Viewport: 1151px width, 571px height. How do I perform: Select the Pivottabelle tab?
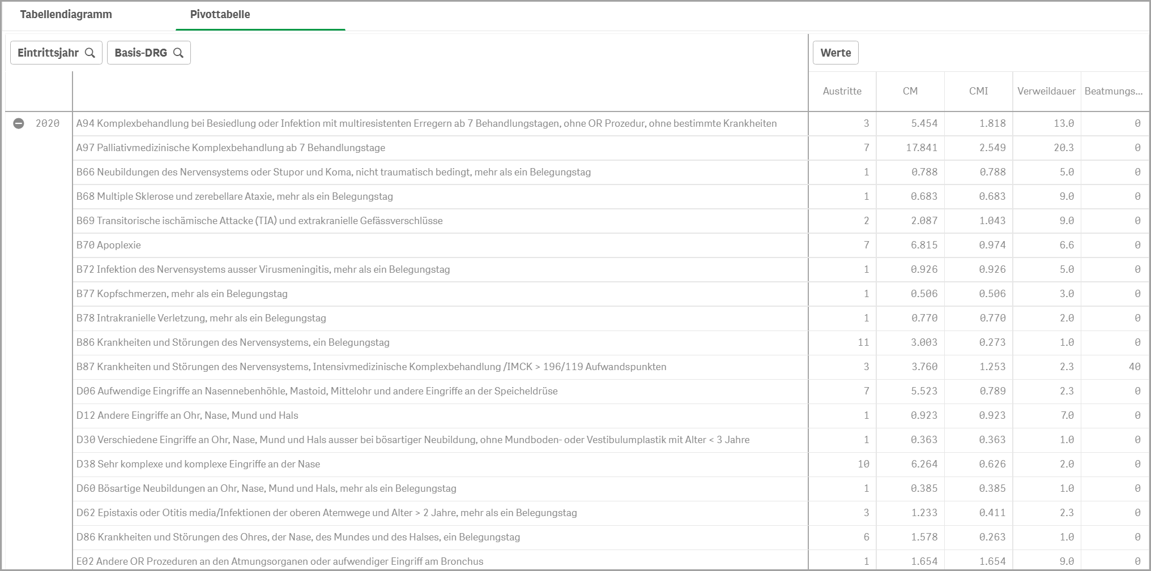(220, 14)
